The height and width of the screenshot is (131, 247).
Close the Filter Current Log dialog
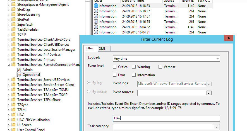pos(228,38)
